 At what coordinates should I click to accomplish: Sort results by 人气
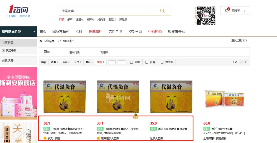click(77, 62)
